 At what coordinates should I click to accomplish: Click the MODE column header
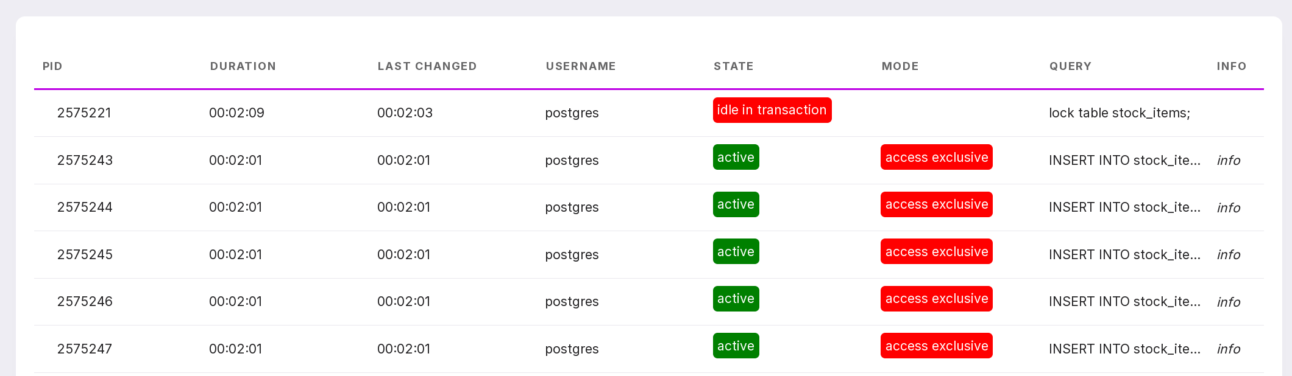(900, 66)
